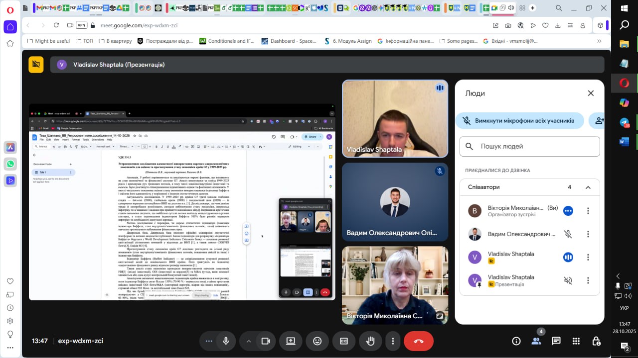Open 'Вхідні - vmsmolij@...' bookmark
The height and width of the screenshot is (358, 638).
[x=509, y=41]
